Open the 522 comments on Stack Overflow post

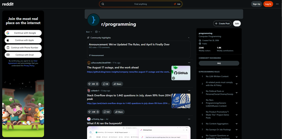coord(107,112)
